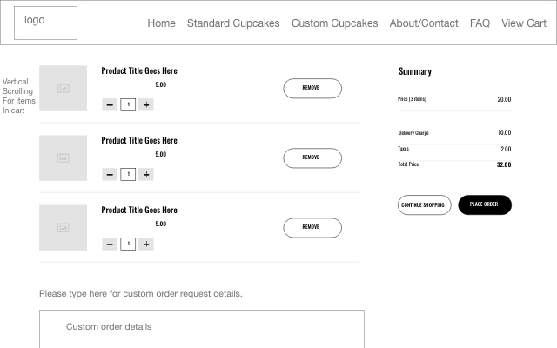Decrease quantity of the second cart item
This screenshot has width=557, height=348.
tap(110, 174)
